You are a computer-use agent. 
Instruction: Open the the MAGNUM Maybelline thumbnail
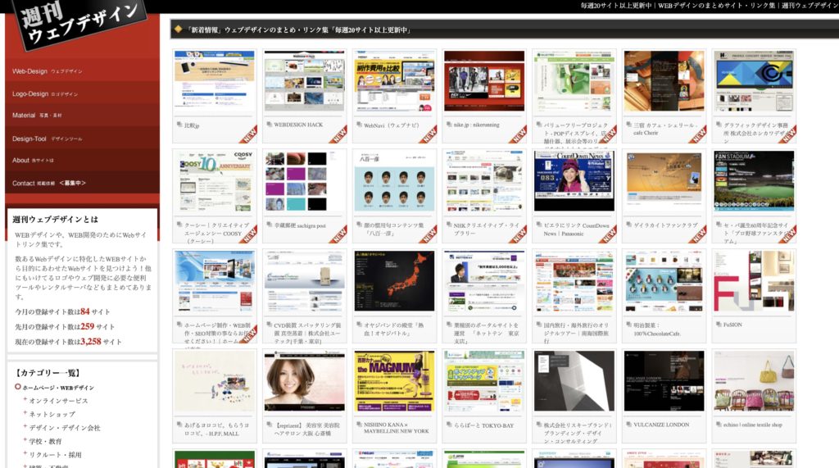click(x=394, y=381)
